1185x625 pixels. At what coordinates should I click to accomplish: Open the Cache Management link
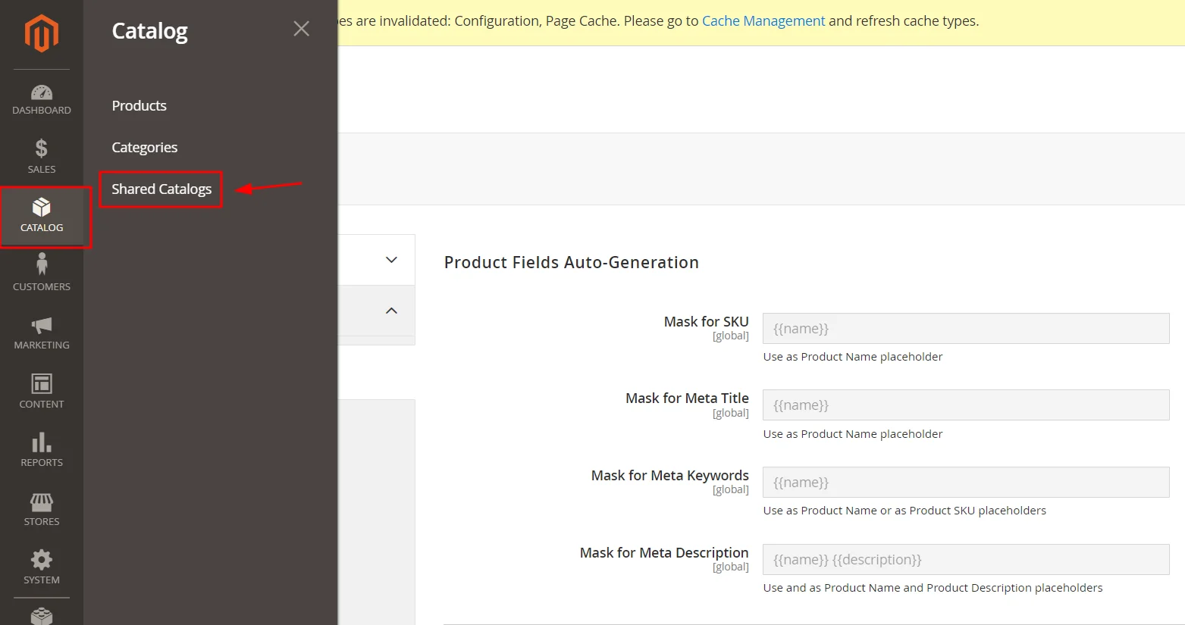pyautogui.click(x=763, y=20)
